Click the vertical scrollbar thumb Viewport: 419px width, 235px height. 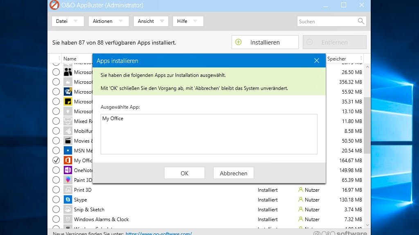(x=367, y=125)
